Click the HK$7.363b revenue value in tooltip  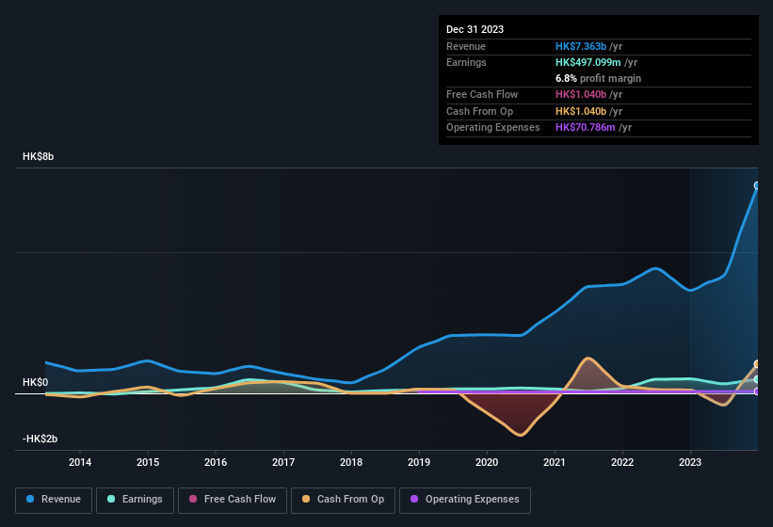pos(581,46)
